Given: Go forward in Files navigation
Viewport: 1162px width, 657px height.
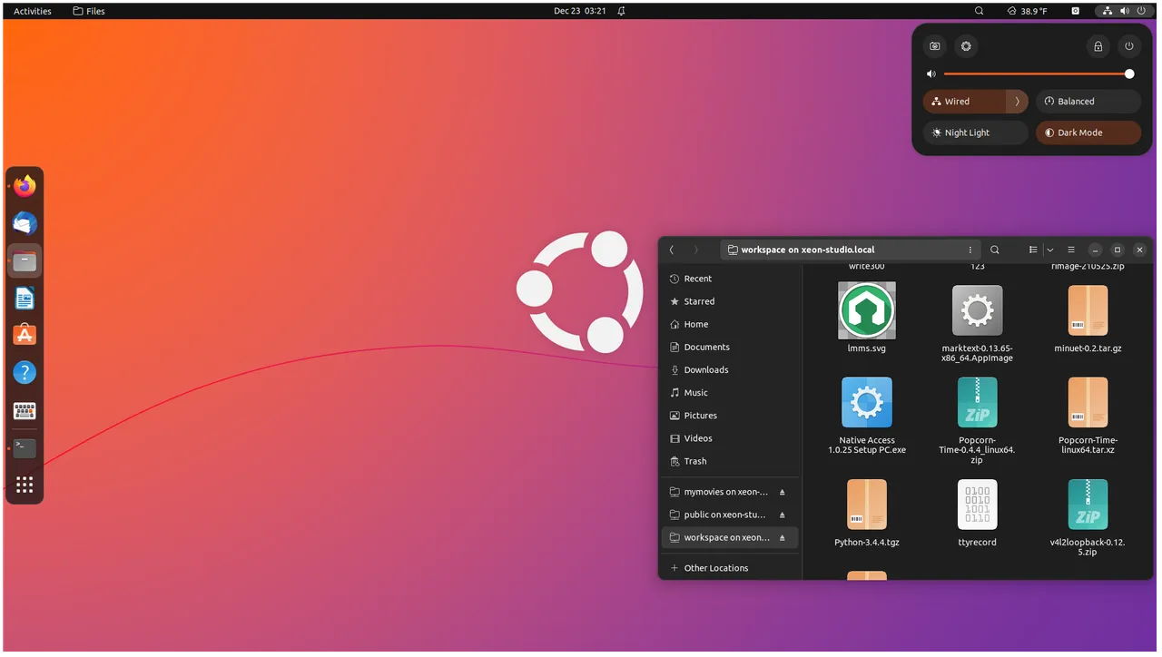Looking at the screenshot, I should (x=696, y=250).
